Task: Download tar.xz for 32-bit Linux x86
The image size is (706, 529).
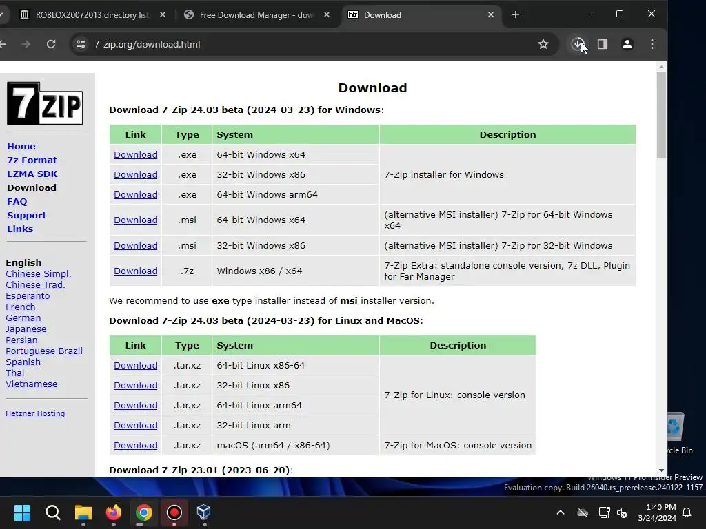Action: click(136, 386)
